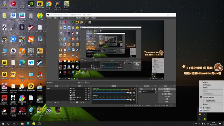
Task: Open the 视图(V) menu in OBS
Action: [62, 18]
